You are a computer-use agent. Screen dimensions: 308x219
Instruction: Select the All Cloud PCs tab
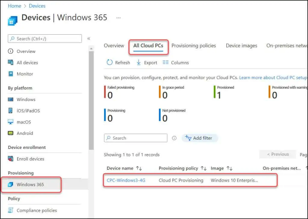[148, 45]
